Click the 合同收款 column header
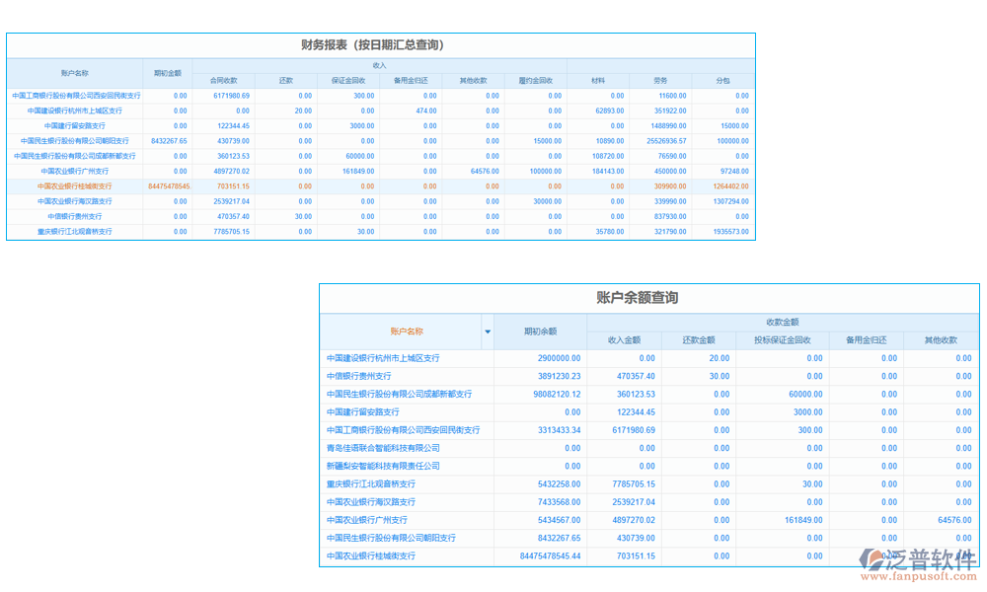Screen dimensions: 987x592 click(224, 81)
